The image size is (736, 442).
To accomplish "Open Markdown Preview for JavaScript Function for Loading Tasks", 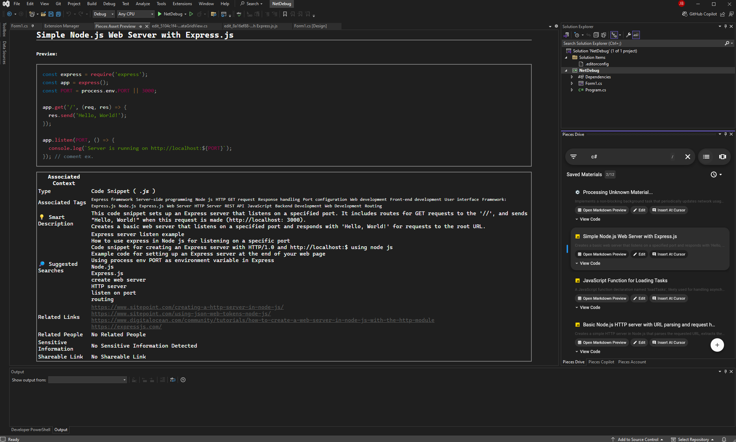I will (x=602, y=298).
